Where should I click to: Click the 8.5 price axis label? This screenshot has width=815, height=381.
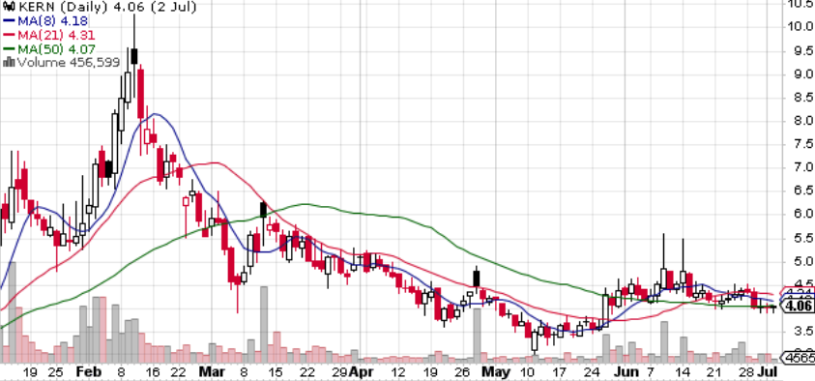click(x=802, y=98)
